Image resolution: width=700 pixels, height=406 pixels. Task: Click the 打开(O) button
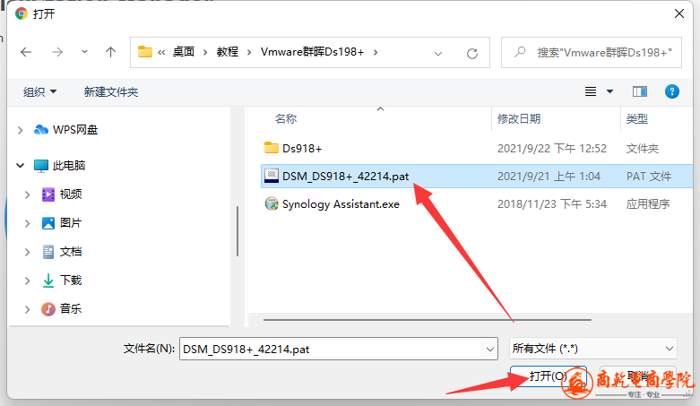pos(548,376)
